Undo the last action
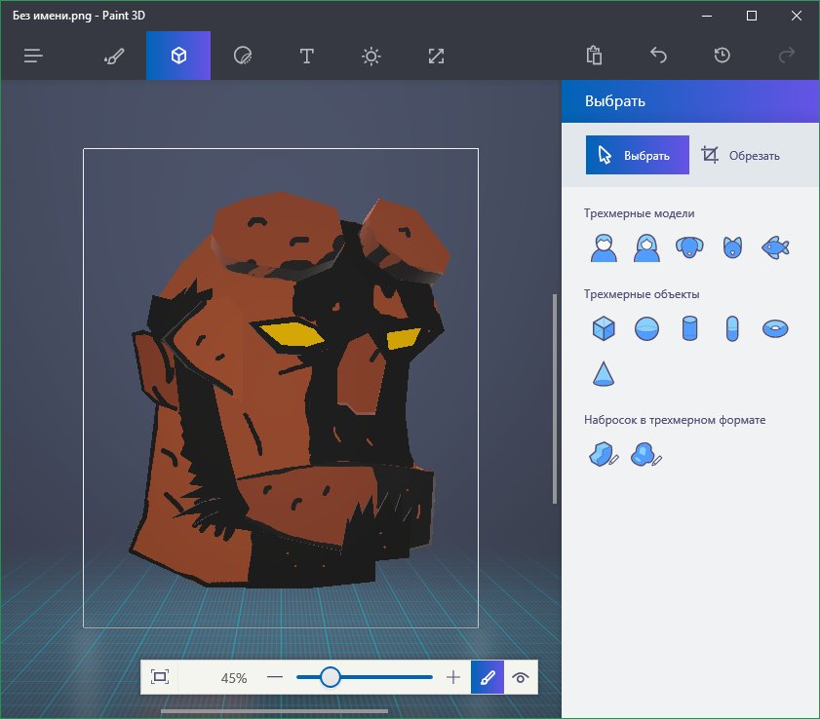 658,56
